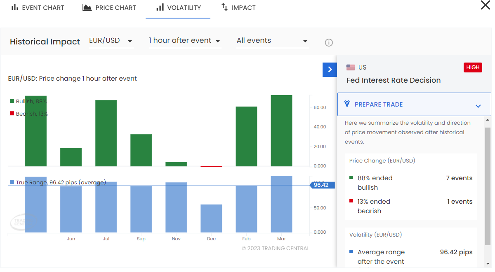Click the Event Chart bar icon
This screenshot has width=495, height=272.
coord(14,7)
